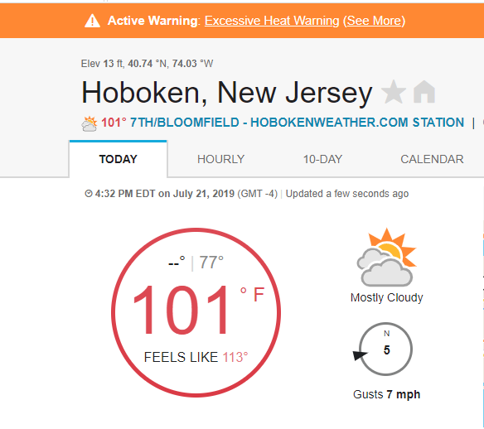Switch to the 10-DAY tab

[x=322, y=159]
